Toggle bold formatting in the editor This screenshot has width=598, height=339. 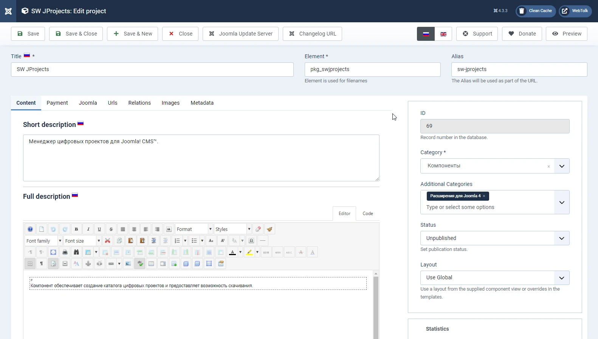[x=76, y=229]
